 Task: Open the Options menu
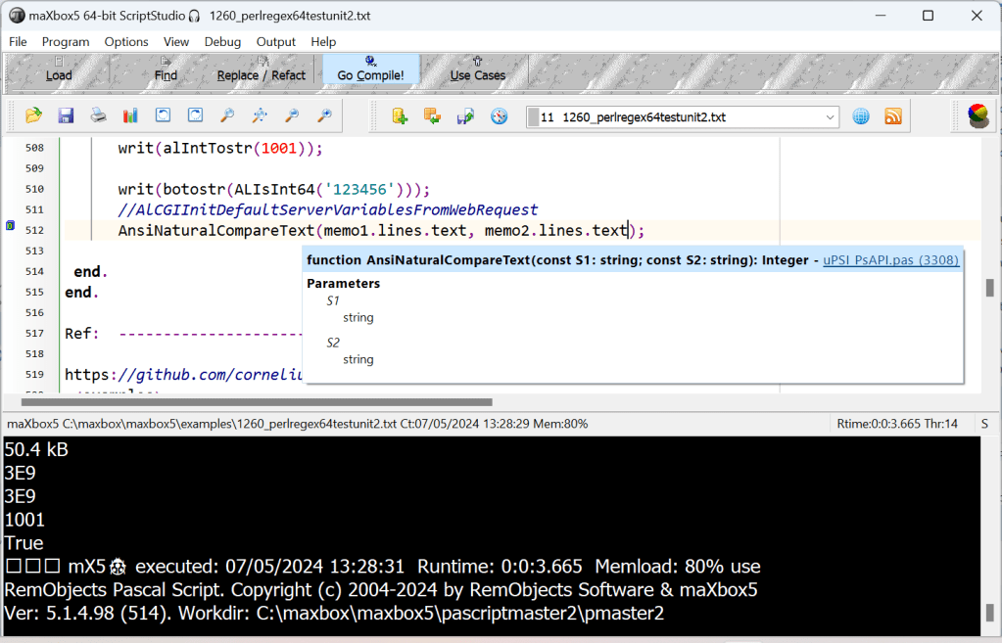point(126,42)
